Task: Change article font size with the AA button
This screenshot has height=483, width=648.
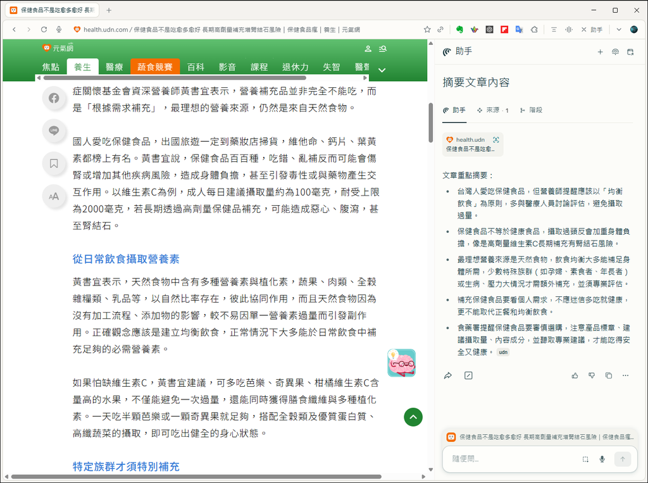Action: point(54,196)
